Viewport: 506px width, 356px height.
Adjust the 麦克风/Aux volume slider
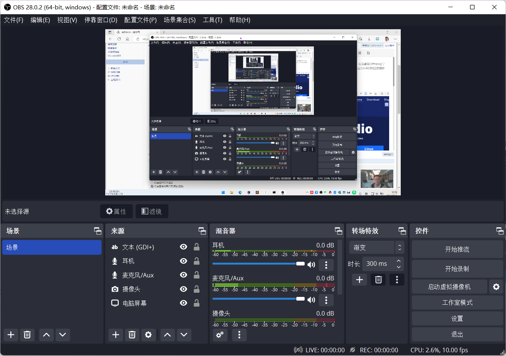click(258, 299)
